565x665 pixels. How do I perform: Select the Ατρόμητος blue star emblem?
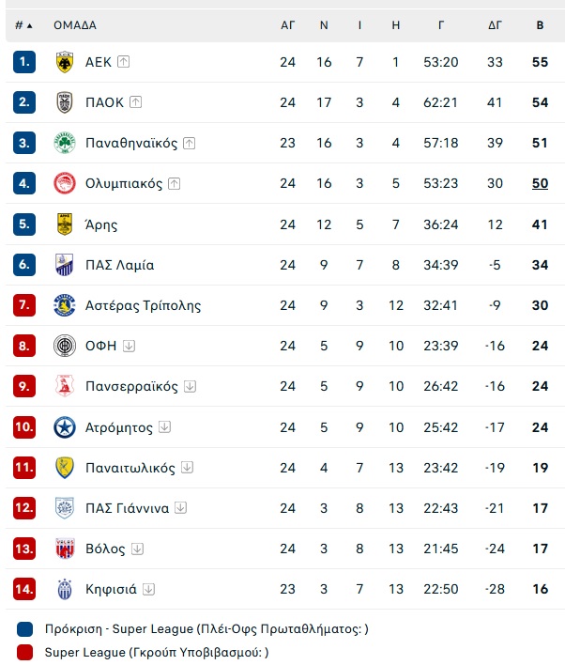pos(65,427)
